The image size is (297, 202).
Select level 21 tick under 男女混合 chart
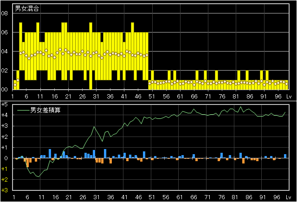(x=68, y=97)
